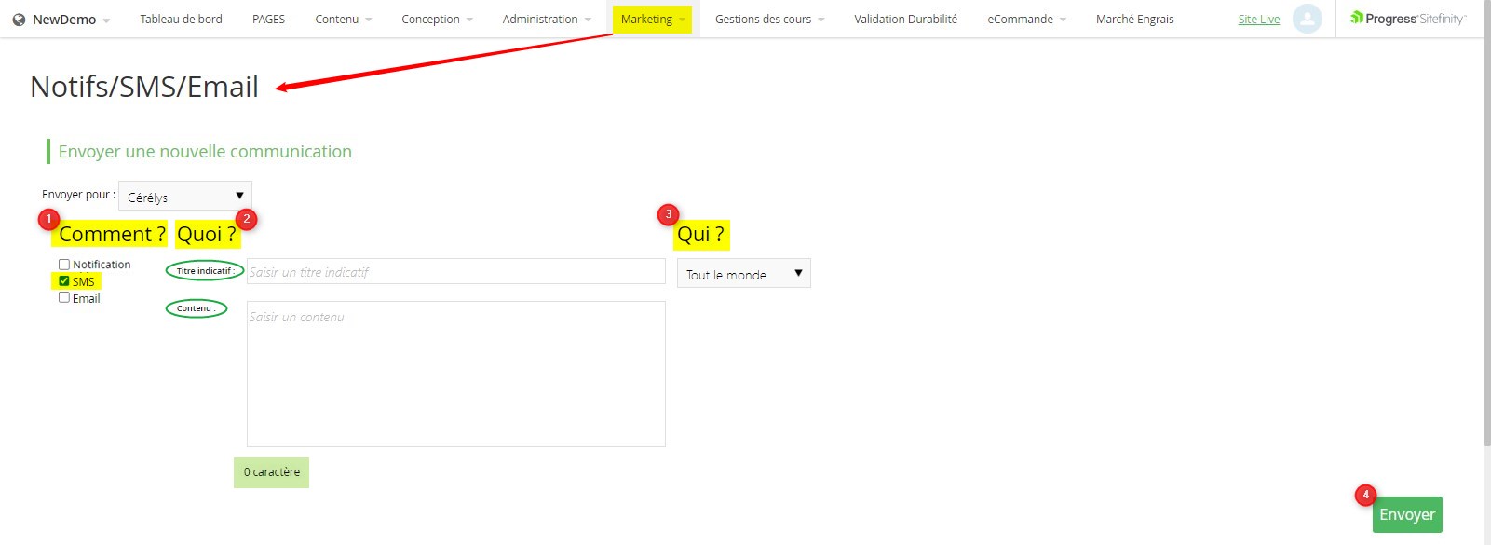The width and height of the screenshot is (1491, 545).
Task: Focus the 'Saisir un contenu' text area
Action: coord(455,374)
